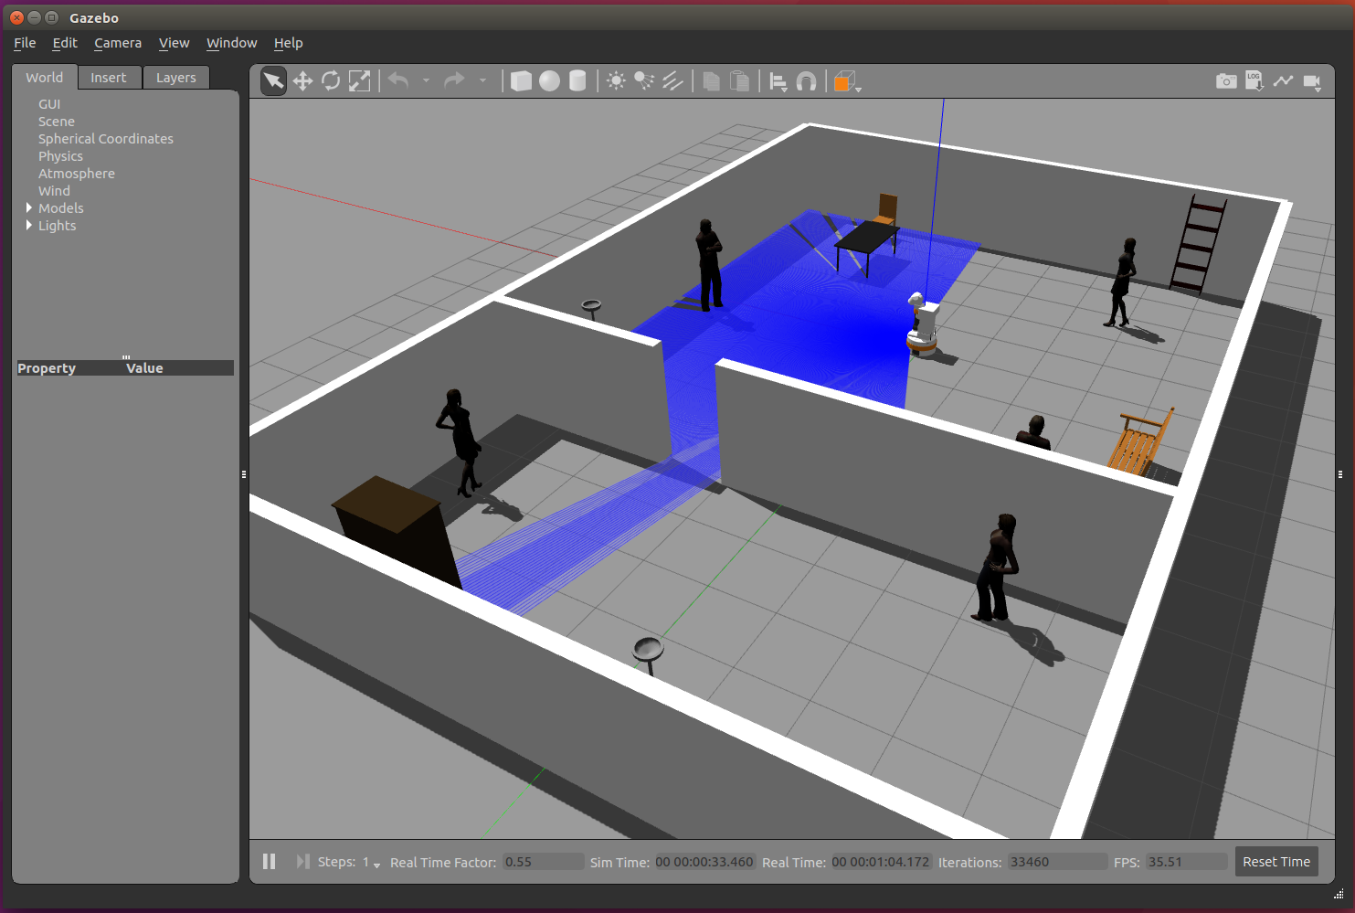Viewport: 1355px width, 913px height.
Task: Pick the Scale mode tool
Action: (360, 81)
